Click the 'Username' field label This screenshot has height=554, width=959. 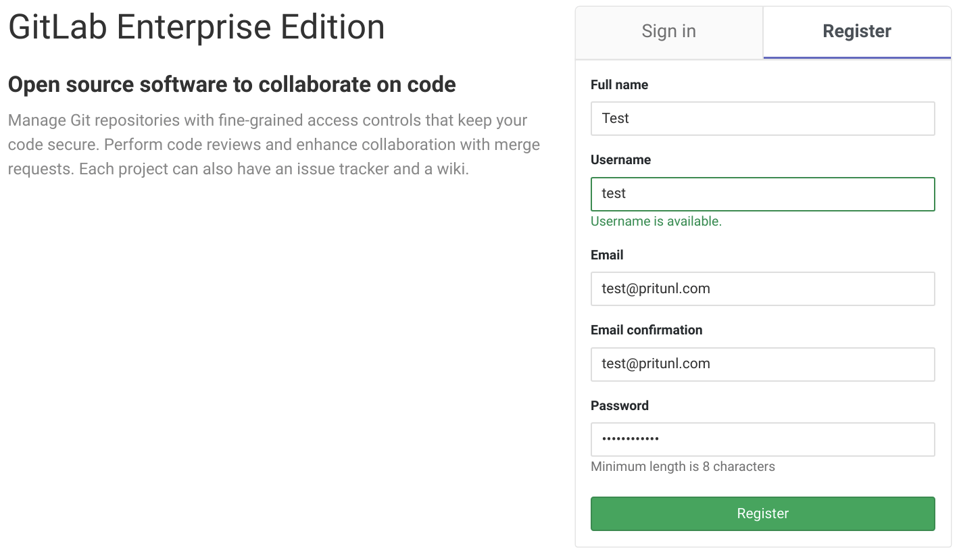(x=620, y=159)
